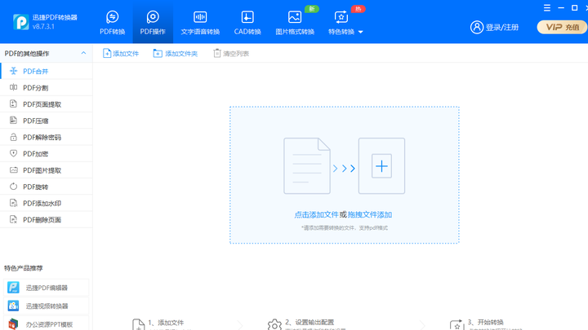This screenshot has width=588, height=330.
Task: Select the PDF压缩 compress icon
Action: [x=14, y=120]
